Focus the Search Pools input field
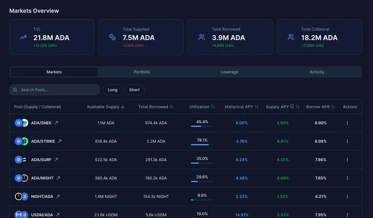The image size is (373, 218). point(54,90)
